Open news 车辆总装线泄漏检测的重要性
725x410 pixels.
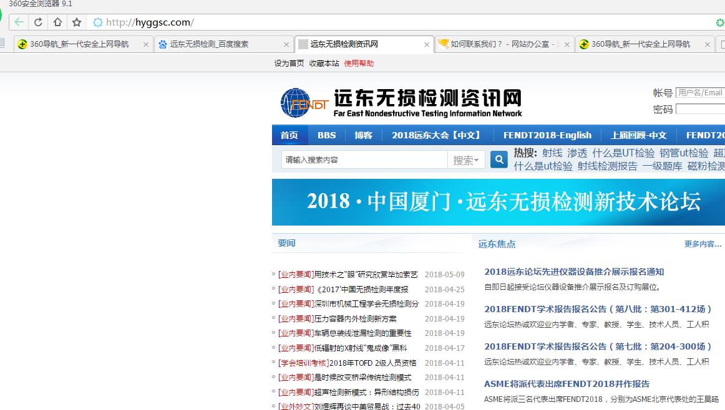click(x=362, y=333)
